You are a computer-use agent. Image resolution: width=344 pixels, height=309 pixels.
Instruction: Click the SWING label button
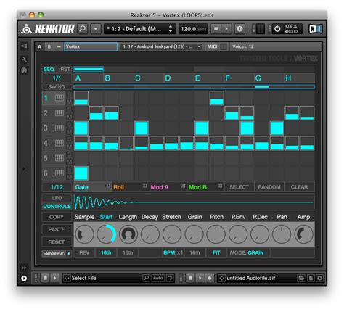57,87
